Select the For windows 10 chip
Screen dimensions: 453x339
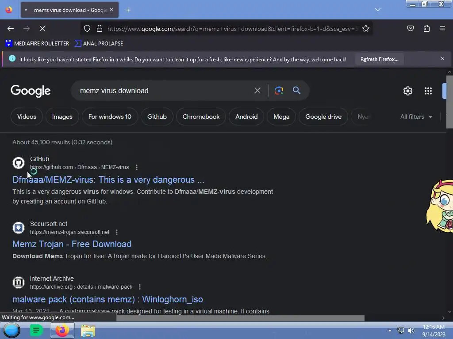110,117
